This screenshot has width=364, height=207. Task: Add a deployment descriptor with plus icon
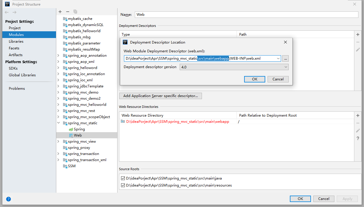point(358,34)
